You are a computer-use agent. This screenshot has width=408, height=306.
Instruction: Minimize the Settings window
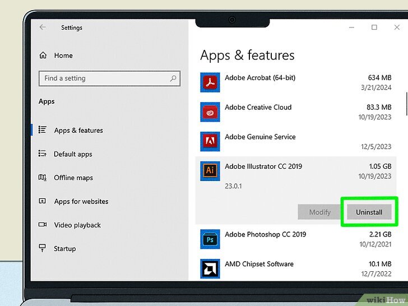351,27
